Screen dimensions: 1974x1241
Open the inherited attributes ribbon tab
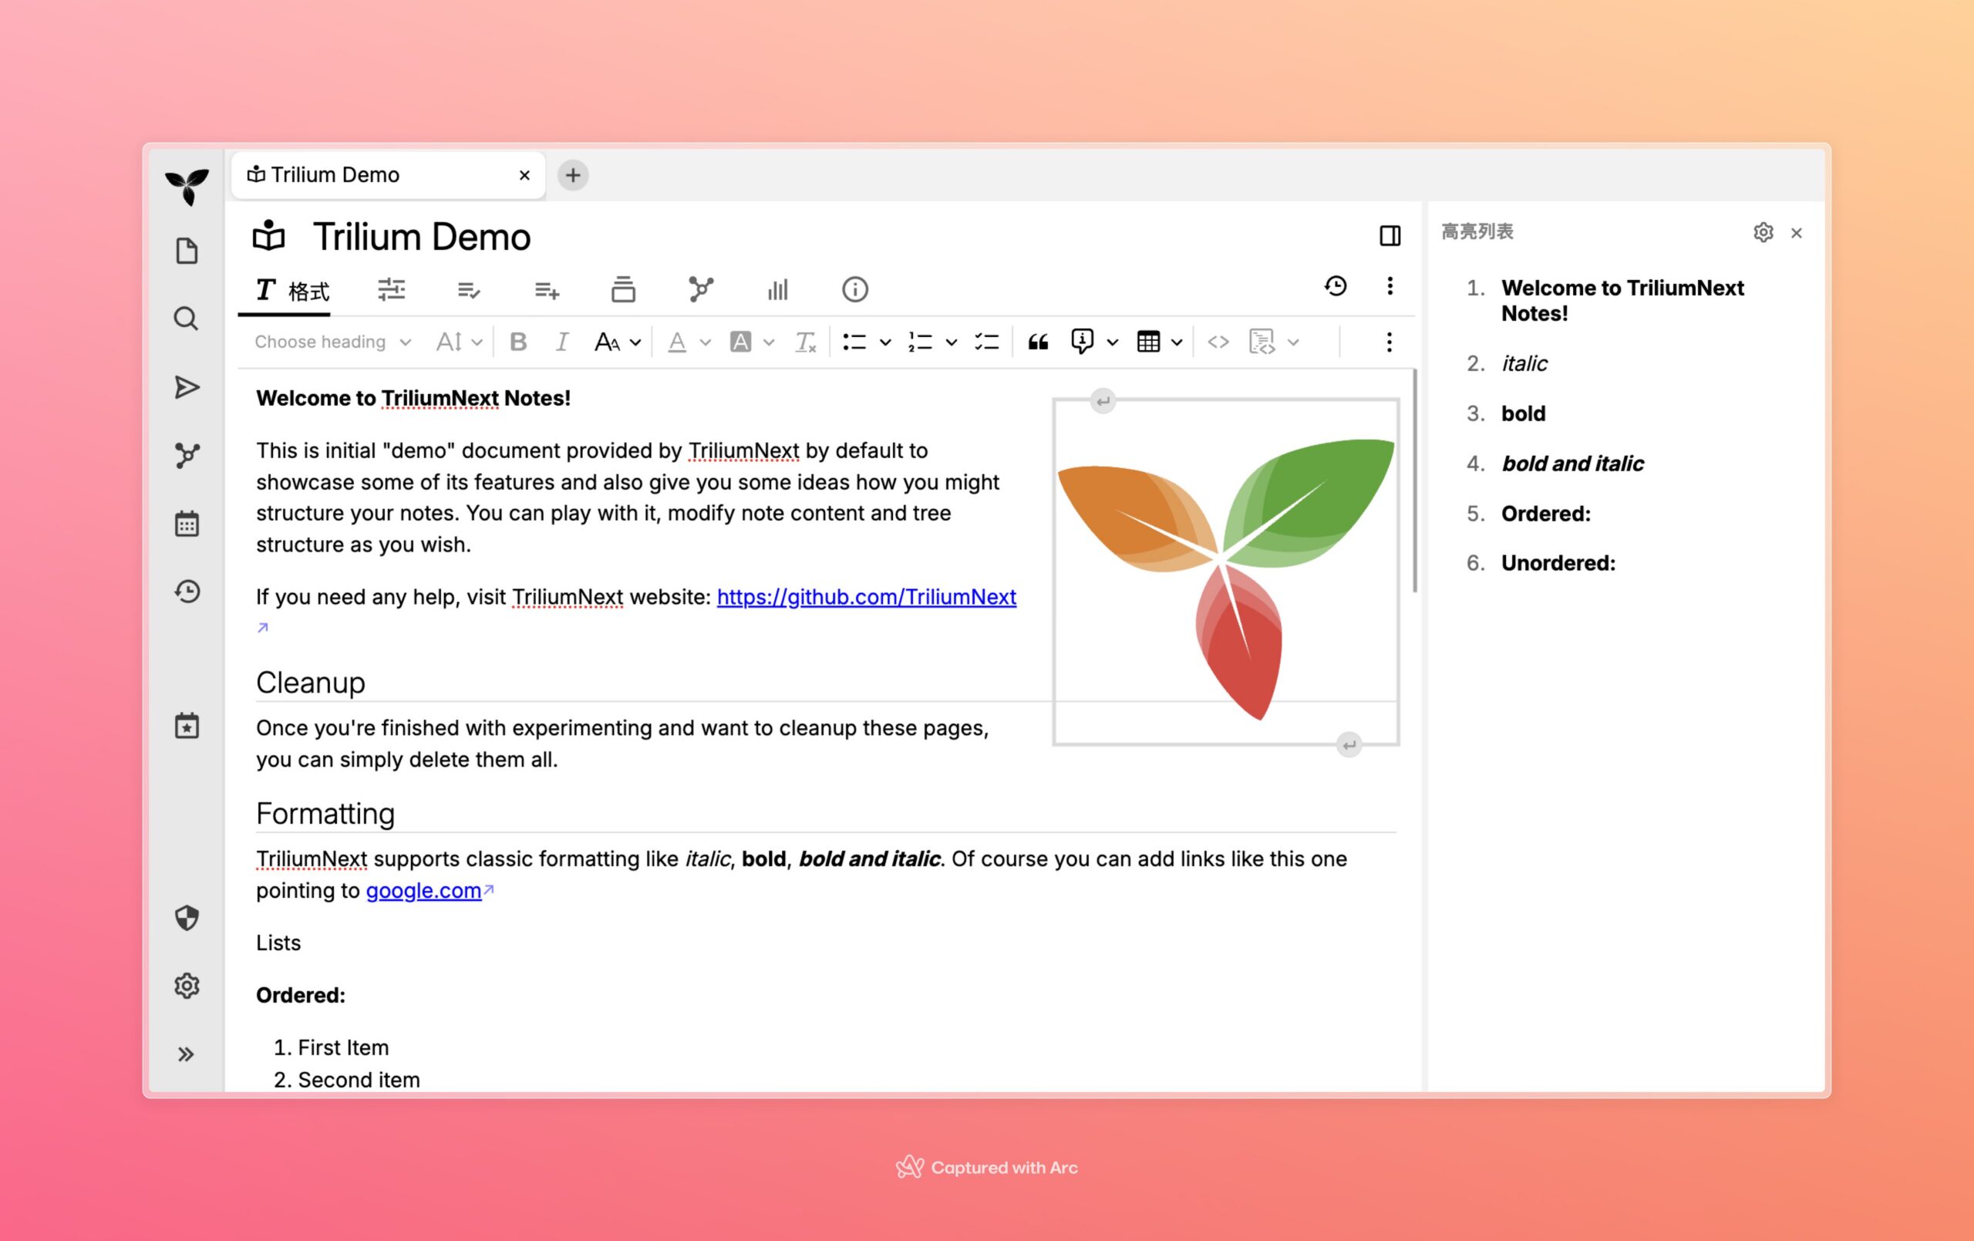click(x=547, y=289)
